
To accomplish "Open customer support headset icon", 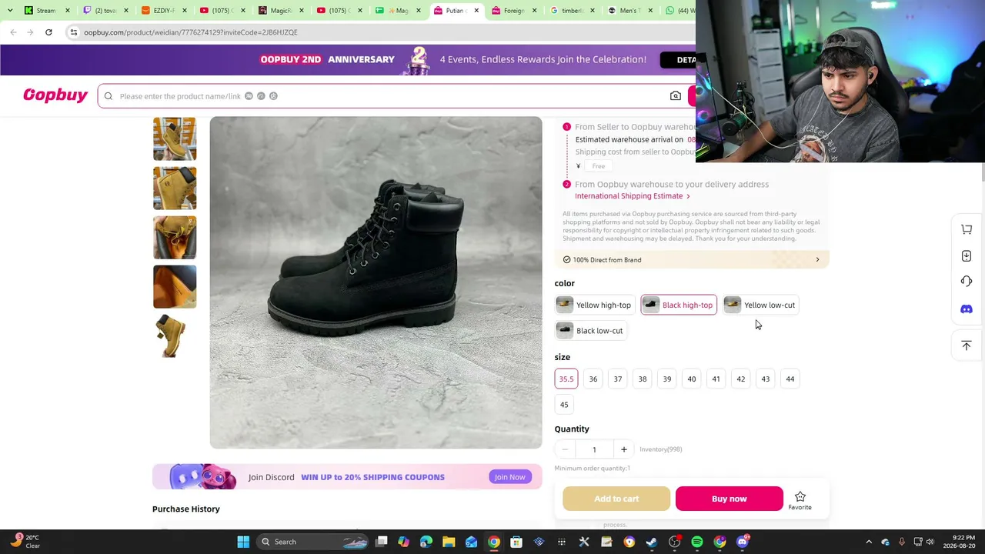I will coord(967,281).
